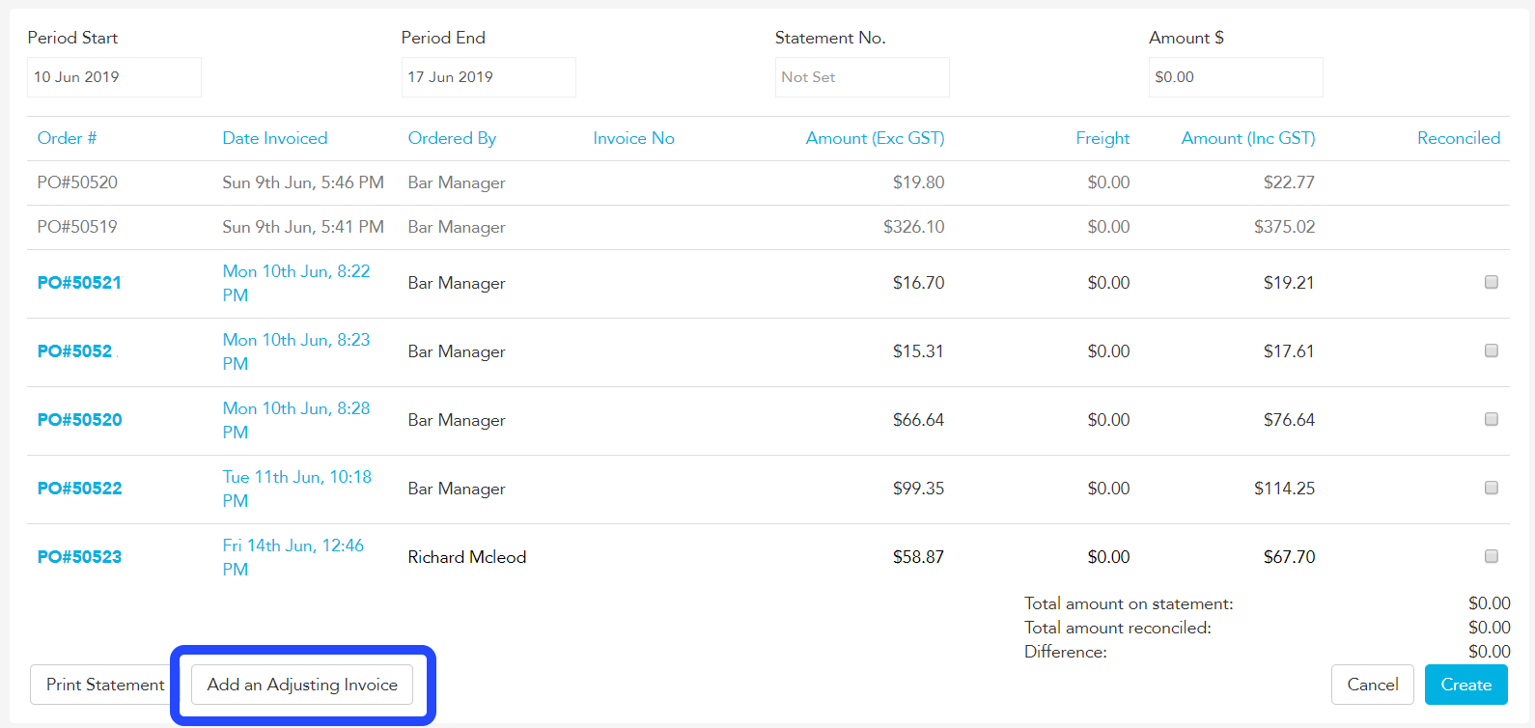Screen dimensions: 1535x728
Task: Click the $67.70 amount cell
Action: pos(1289,557)
